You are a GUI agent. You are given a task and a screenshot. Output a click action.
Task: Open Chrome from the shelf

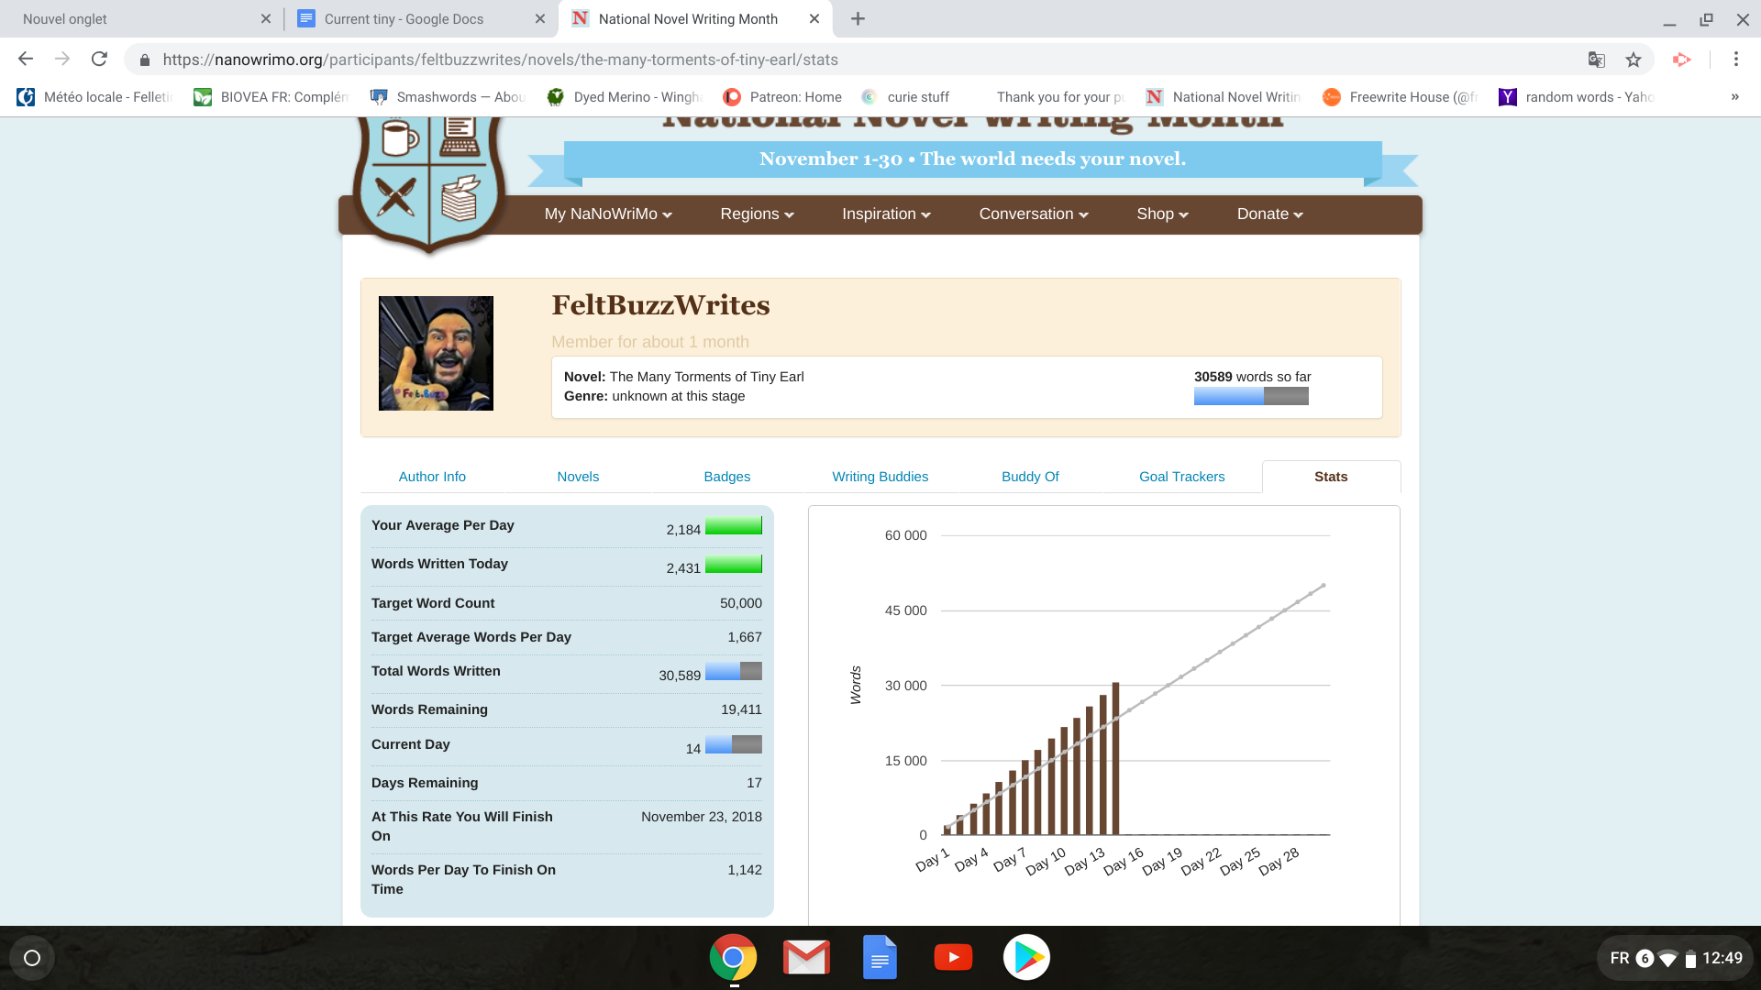click(x=733, y=958)
